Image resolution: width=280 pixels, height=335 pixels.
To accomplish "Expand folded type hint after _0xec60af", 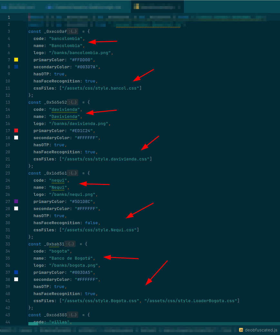I will point(73,32).
